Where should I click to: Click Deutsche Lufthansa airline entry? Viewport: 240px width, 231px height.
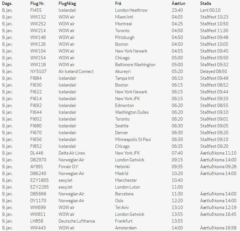(x=77, y=221)
